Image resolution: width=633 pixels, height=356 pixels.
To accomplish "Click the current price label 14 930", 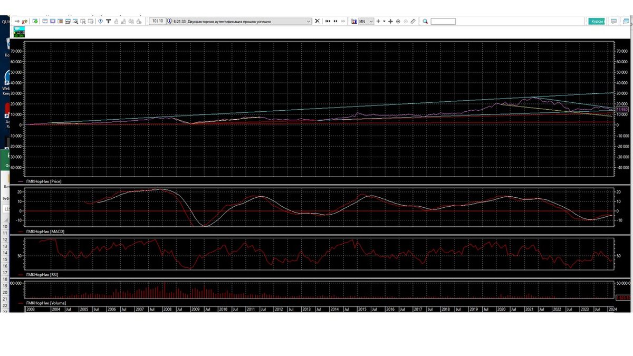I will pos(621,109).
